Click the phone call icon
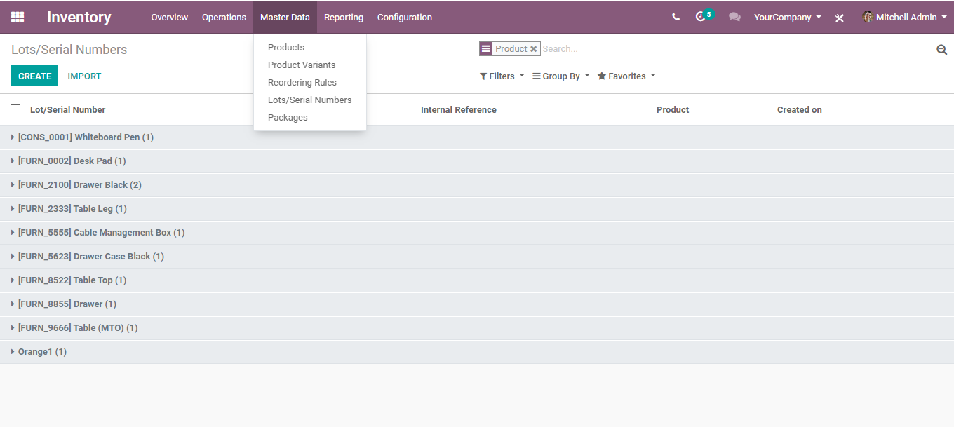Image resolution: width=954 pixels, height=427 pixels. click(676, 17)
